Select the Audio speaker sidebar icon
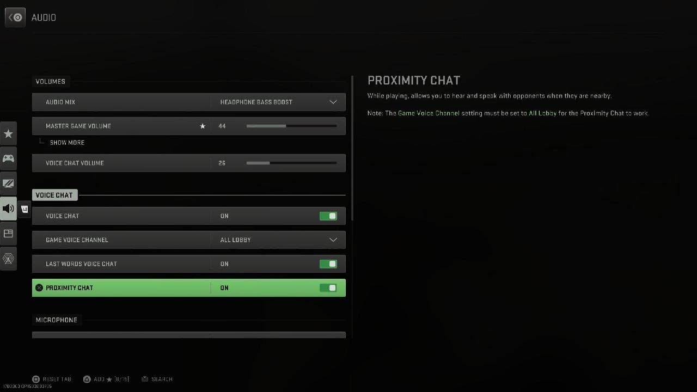 (x=8, y=209)
